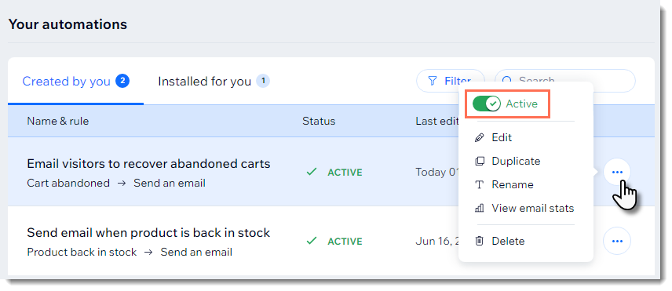This screenshot has width=672, height=291.
Task: Choose View email stats menu entry
Action: (x=533, y=209)
